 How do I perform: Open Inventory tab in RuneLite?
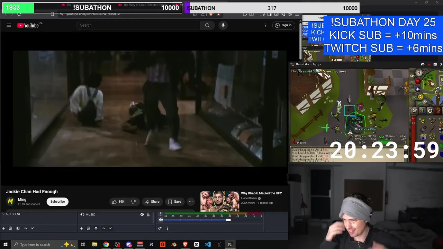click(x=438, y=111)
